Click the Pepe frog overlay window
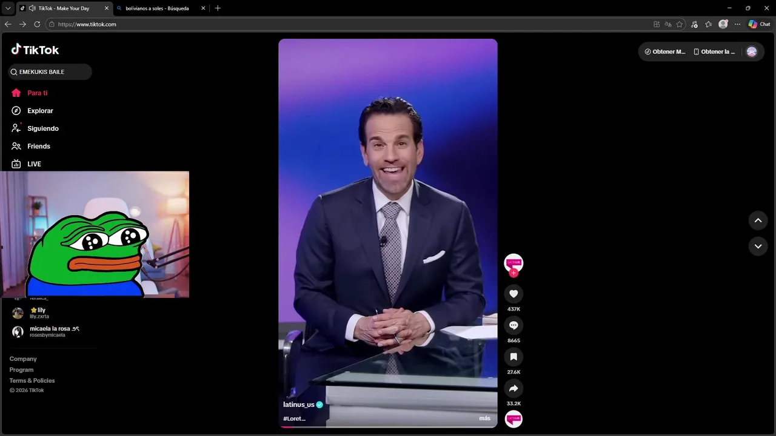This screenshot has width=776, height=436. (95, 234)
